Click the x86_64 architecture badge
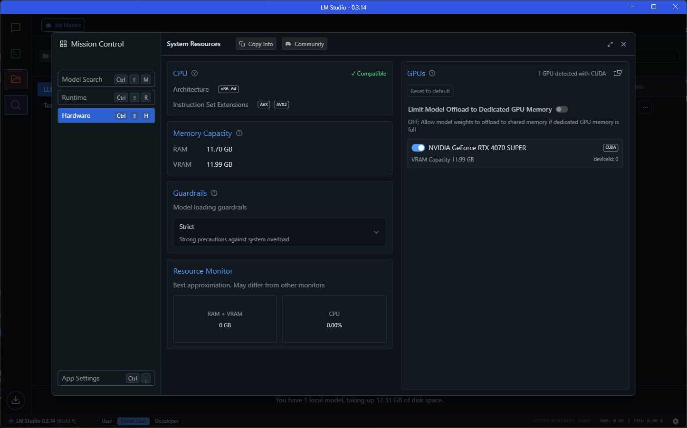 pyautogui.click(x=229, y=89)
